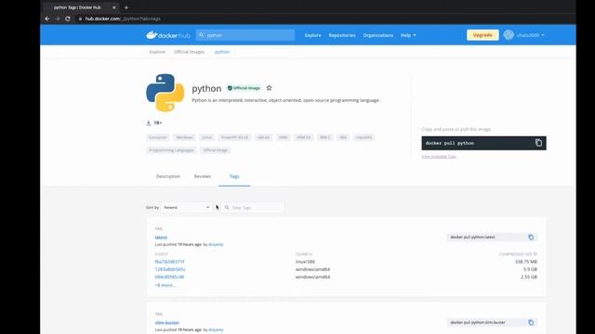Screen dimensions: 595x334
Task: Focus the Docker Hub search field
Action: click(x=245, y=35)
